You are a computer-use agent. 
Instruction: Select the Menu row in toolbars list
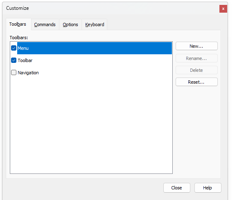coord(95,48)
